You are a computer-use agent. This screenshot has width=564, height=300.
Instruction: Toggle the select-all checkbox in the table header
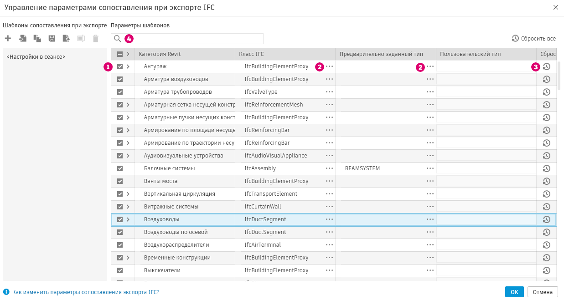(x=120, y=54)
